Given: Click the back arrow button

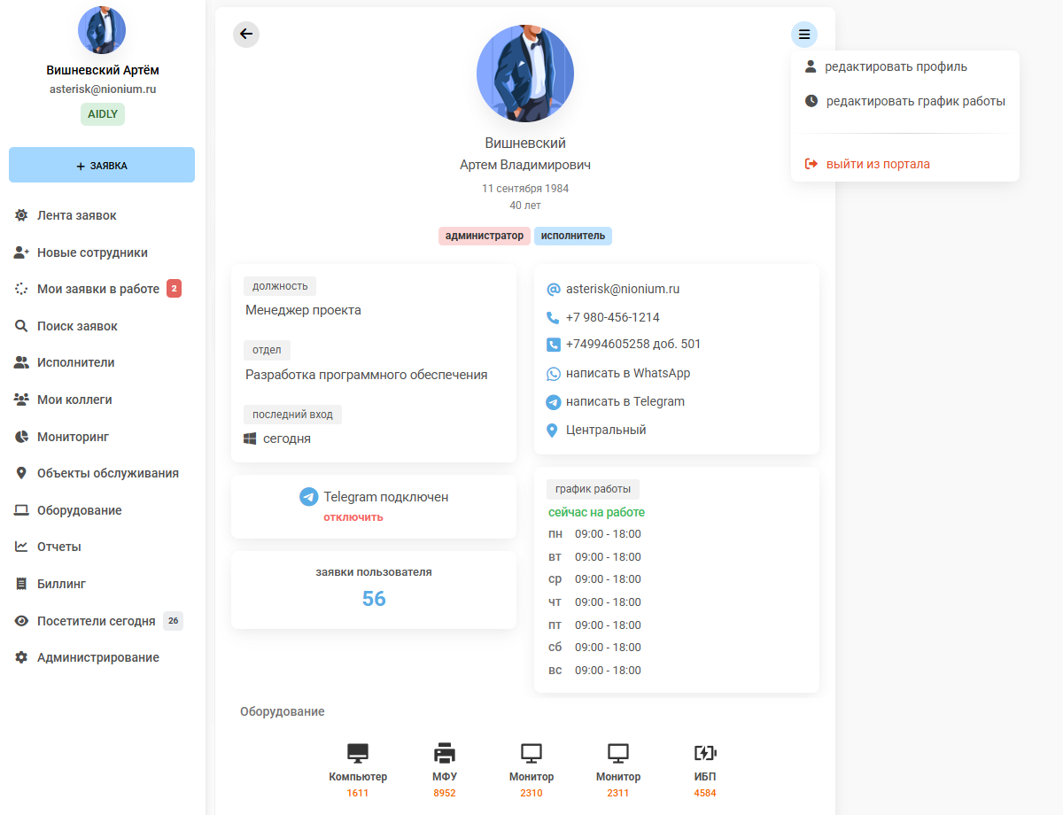Looking at the screenshot, I should 246,35.
